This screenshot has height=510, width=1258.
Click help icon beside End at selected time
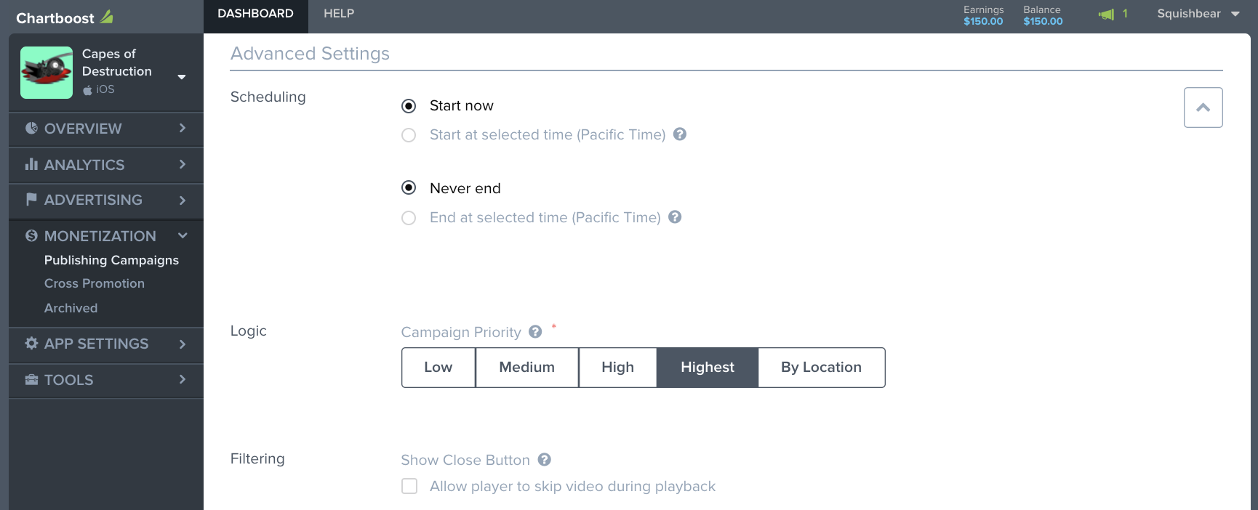(675, 216)
